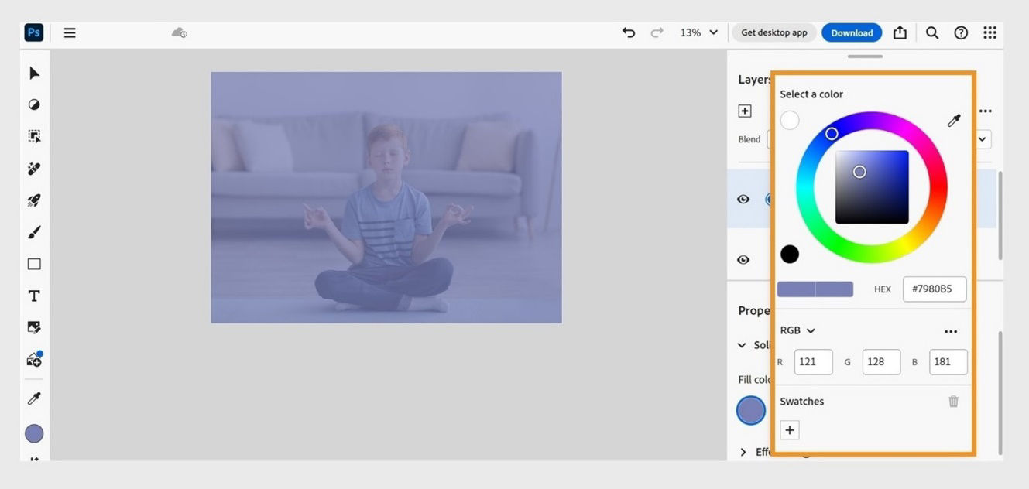This screenshot has width=1029, height=489.
Task: Open the Blend mode dropdown
Action: pos(981,139)
